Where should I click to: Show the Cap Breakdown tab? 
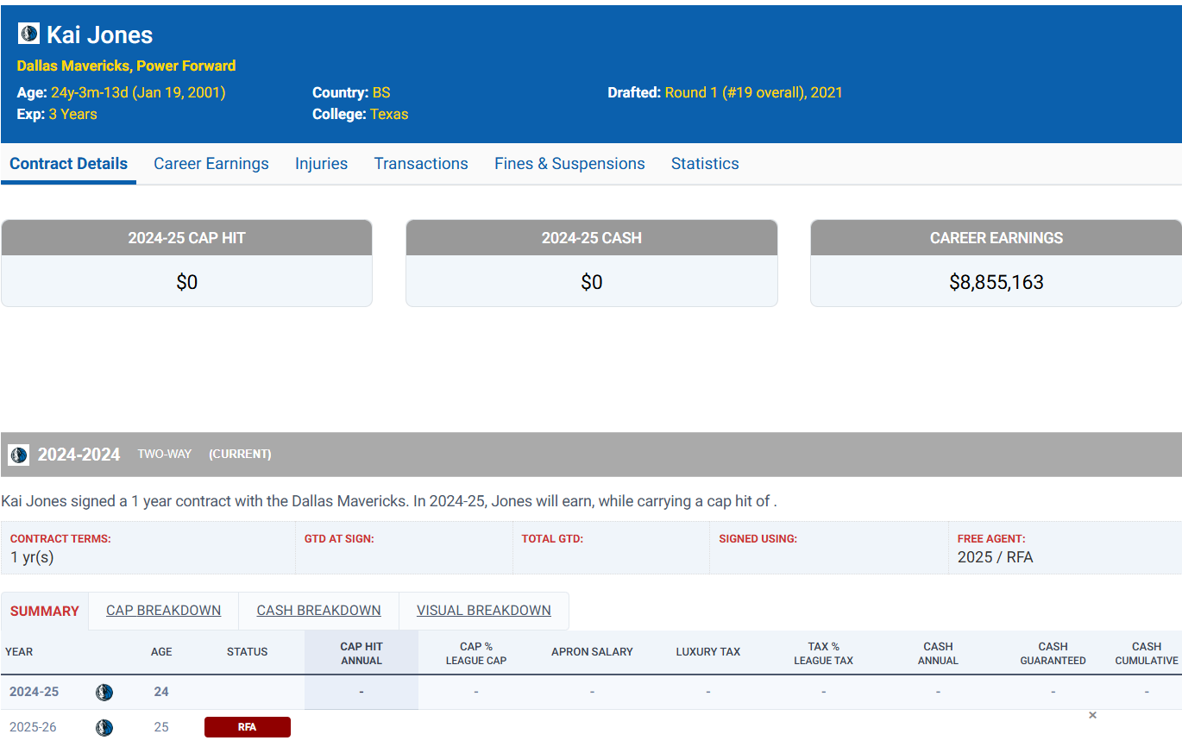click(x=164, y=611)
